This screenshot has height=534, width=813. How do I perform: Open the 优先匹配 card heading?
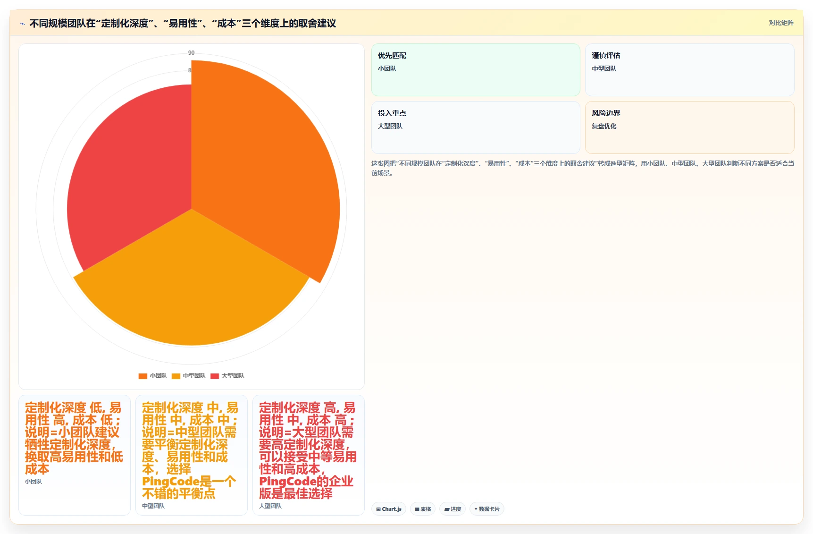click(392, 55)
